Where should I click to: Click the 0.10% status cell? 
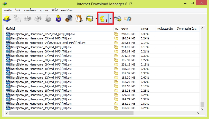coord(145,86)
